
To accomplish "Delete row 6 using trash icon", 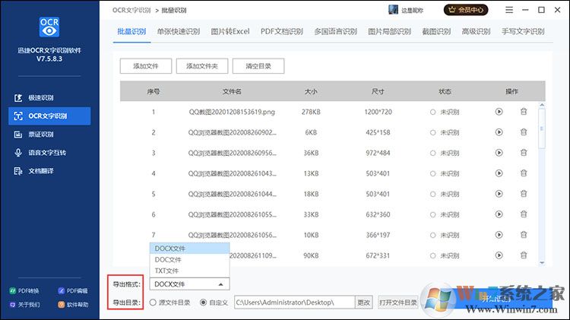I will click(524, 214).
